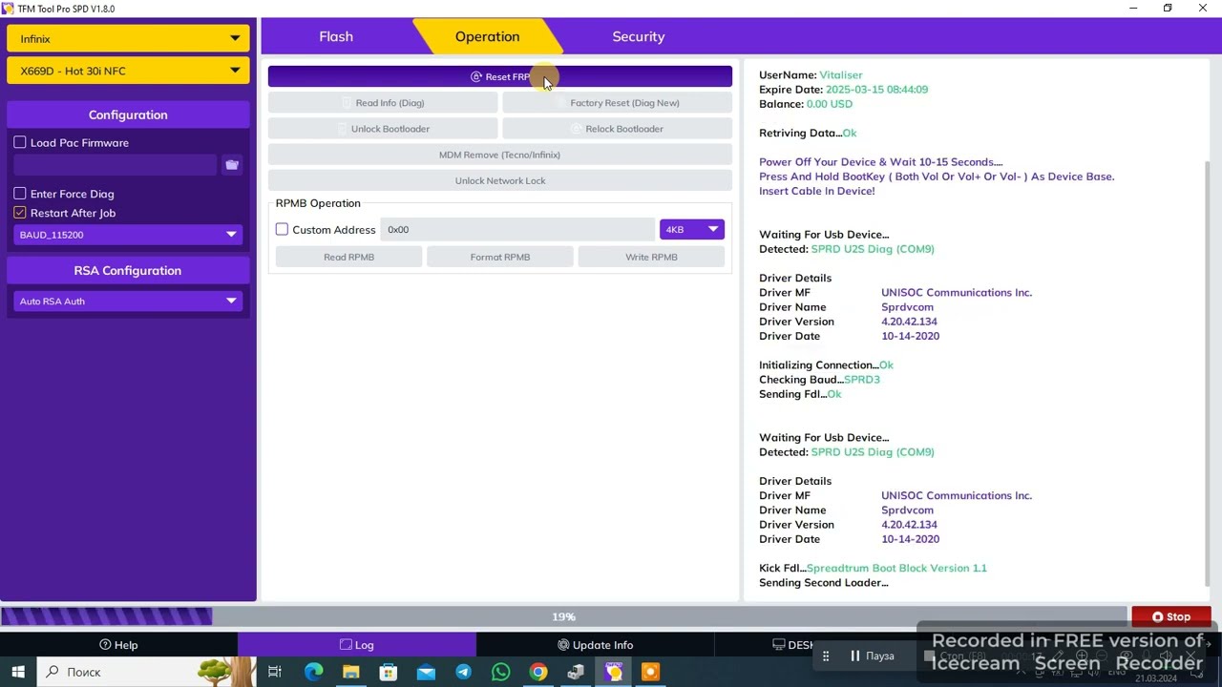Image resolution: width=1222 pixels, height=687 pixels.
Task: Click the firmware folder browse icon
Action: click(x=232, y=165)
